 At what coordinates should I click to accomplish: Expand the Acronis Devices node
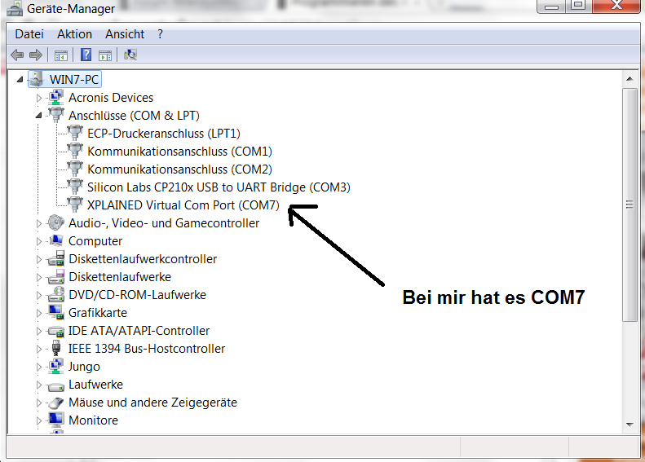click(39, 98)
